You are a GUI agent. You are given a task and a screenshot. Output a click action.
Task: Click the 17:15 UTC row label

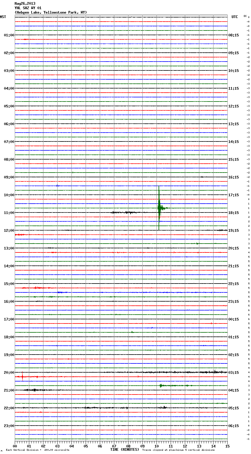[x=234, y=195]
